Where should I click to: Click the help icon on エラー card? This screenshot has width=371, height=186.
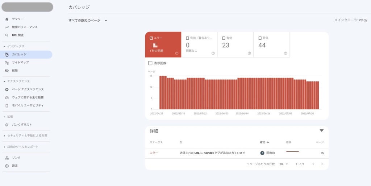point(177,53)
